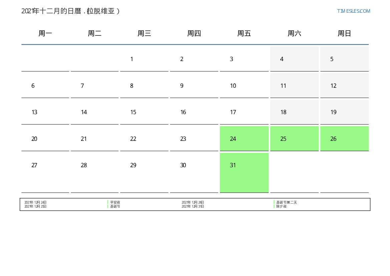Click the 周四 weekday header
Viewport: 390px width, 276px height.
click(x=194, y=33)
